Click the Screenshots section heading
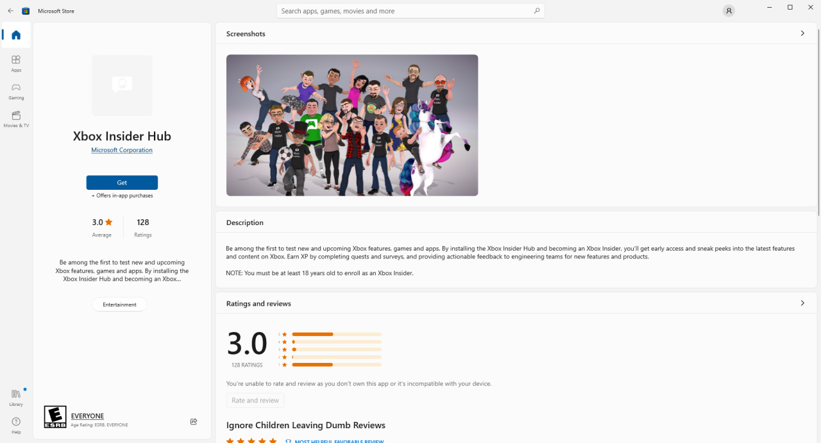 click(x=246, y=33)
